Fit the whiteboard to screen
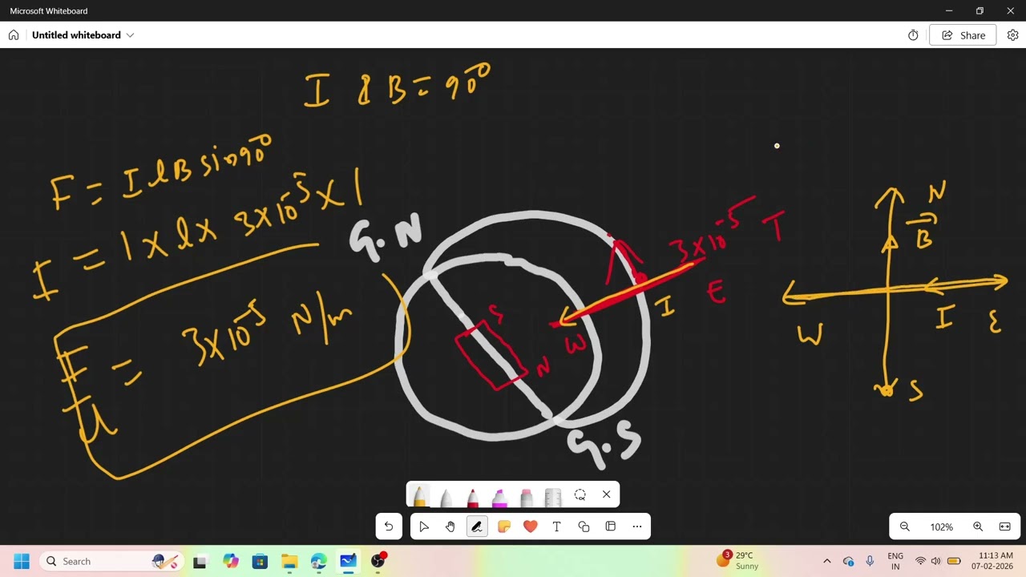Viewport: 1026px width, 577px height. (1005, 527)
